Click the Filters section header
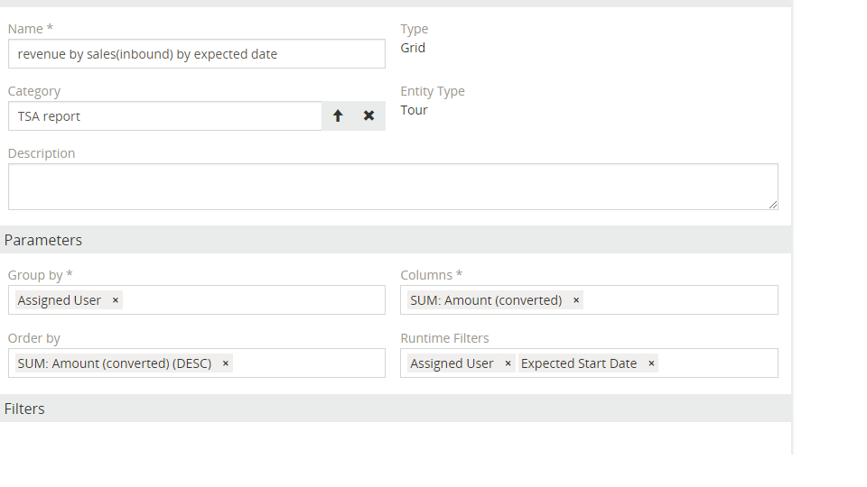867x487 pixels. pyautogui.click(x=24, y=409)
